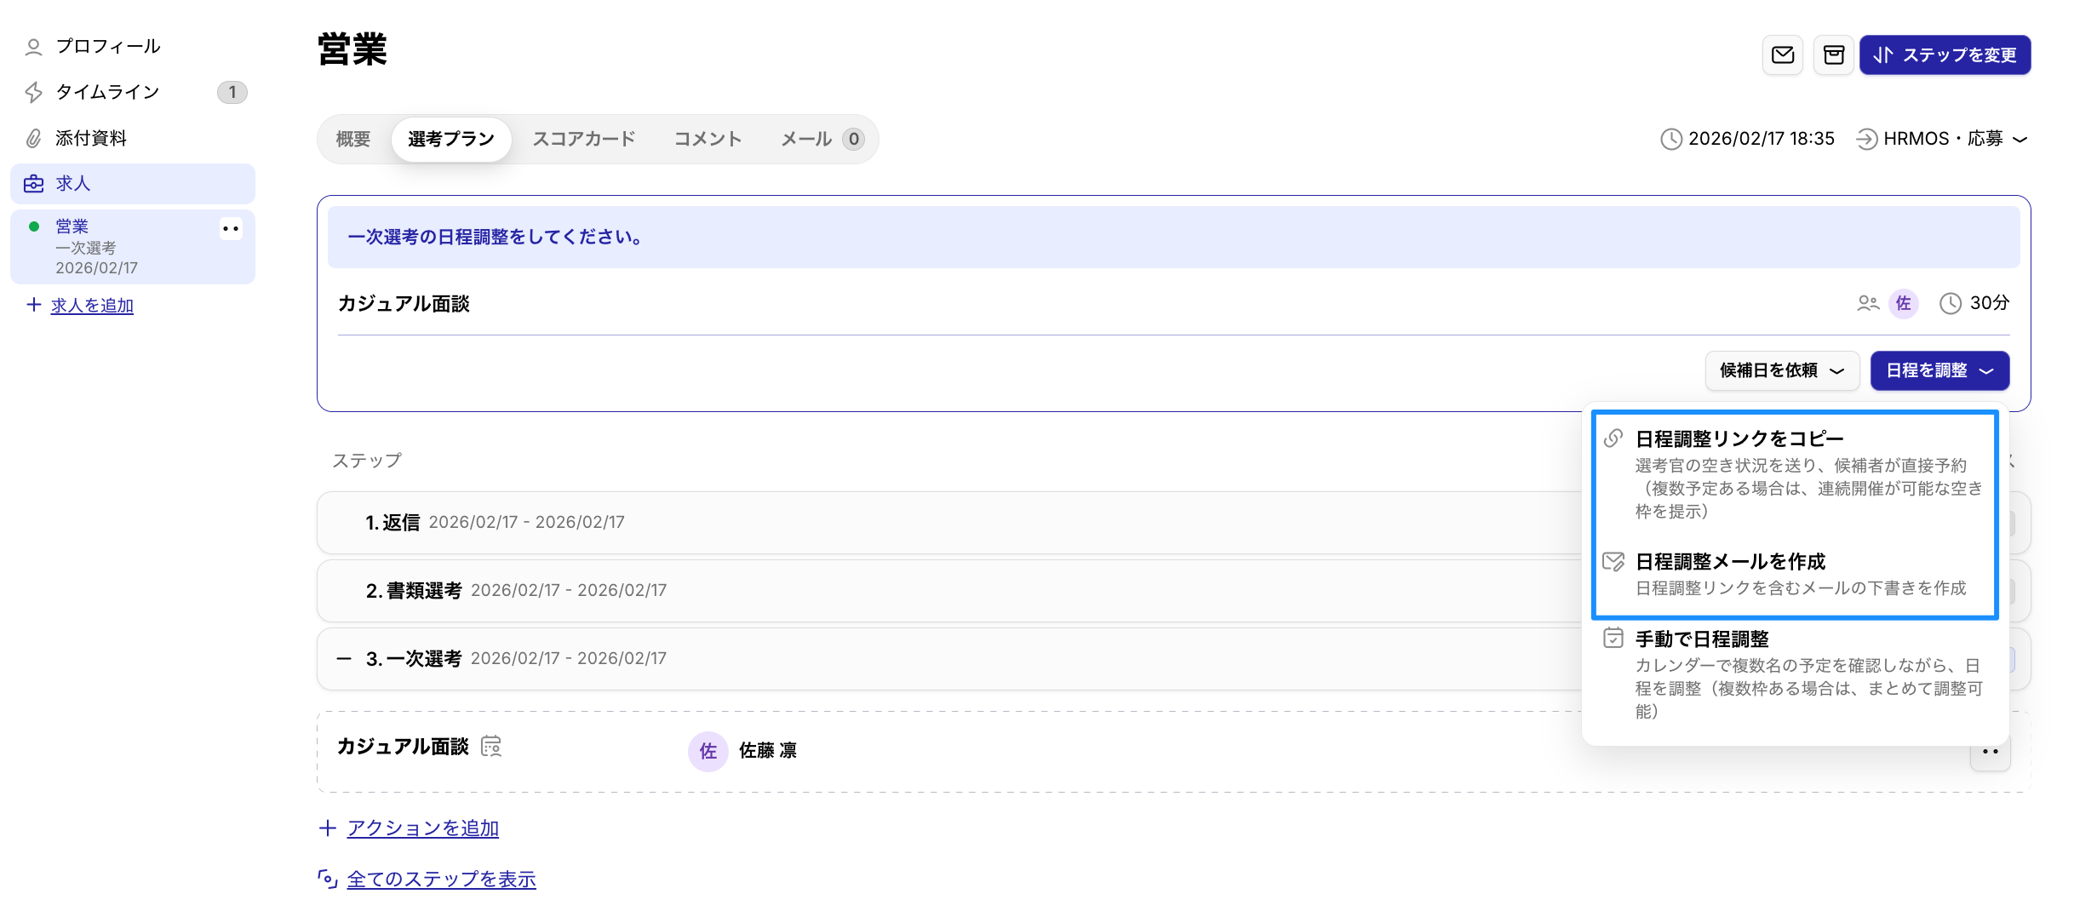Image resolution: width=2074 pixels, height=911 pixels.
Task: Click the calendar icon beside カジュアル面談
Action: 491,746
